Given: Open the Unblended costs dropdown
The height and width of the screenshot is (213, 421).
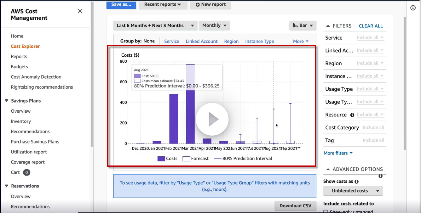Looking at the screenshot, I should [x=353, y=191].
